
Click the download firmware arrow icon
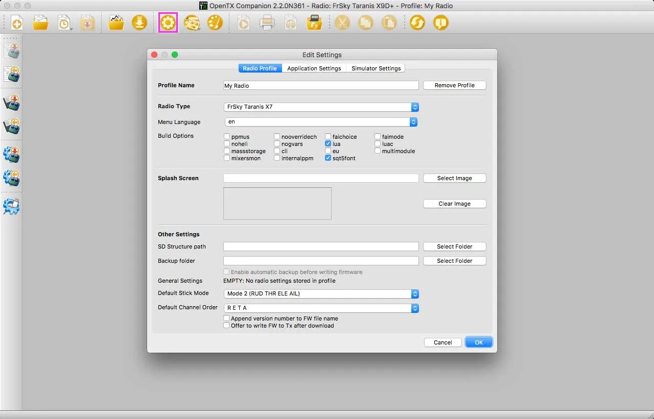pyautogui.click(x=139, y=23)
